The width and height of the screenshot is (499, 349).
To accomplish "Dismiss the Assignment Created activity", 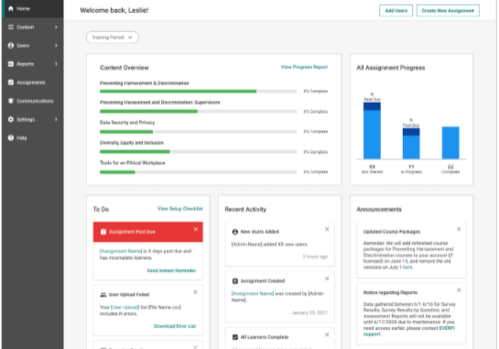I will [327, 278].
